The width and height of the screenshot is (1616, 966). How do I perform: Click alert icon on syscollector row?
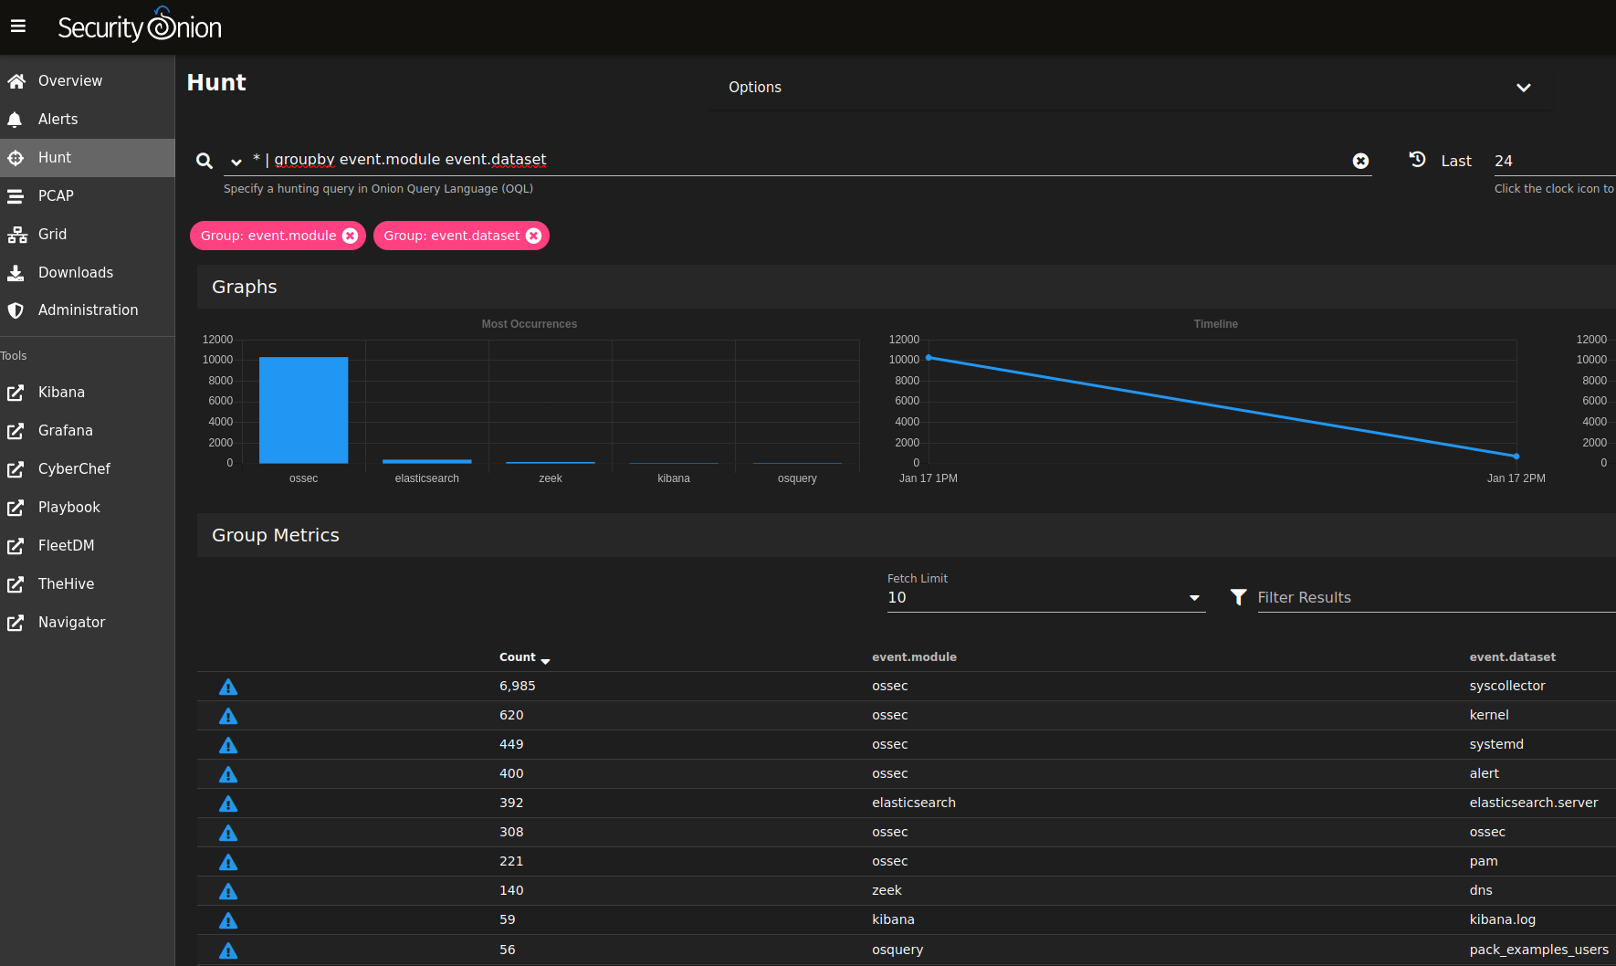(x=228, y=687)
